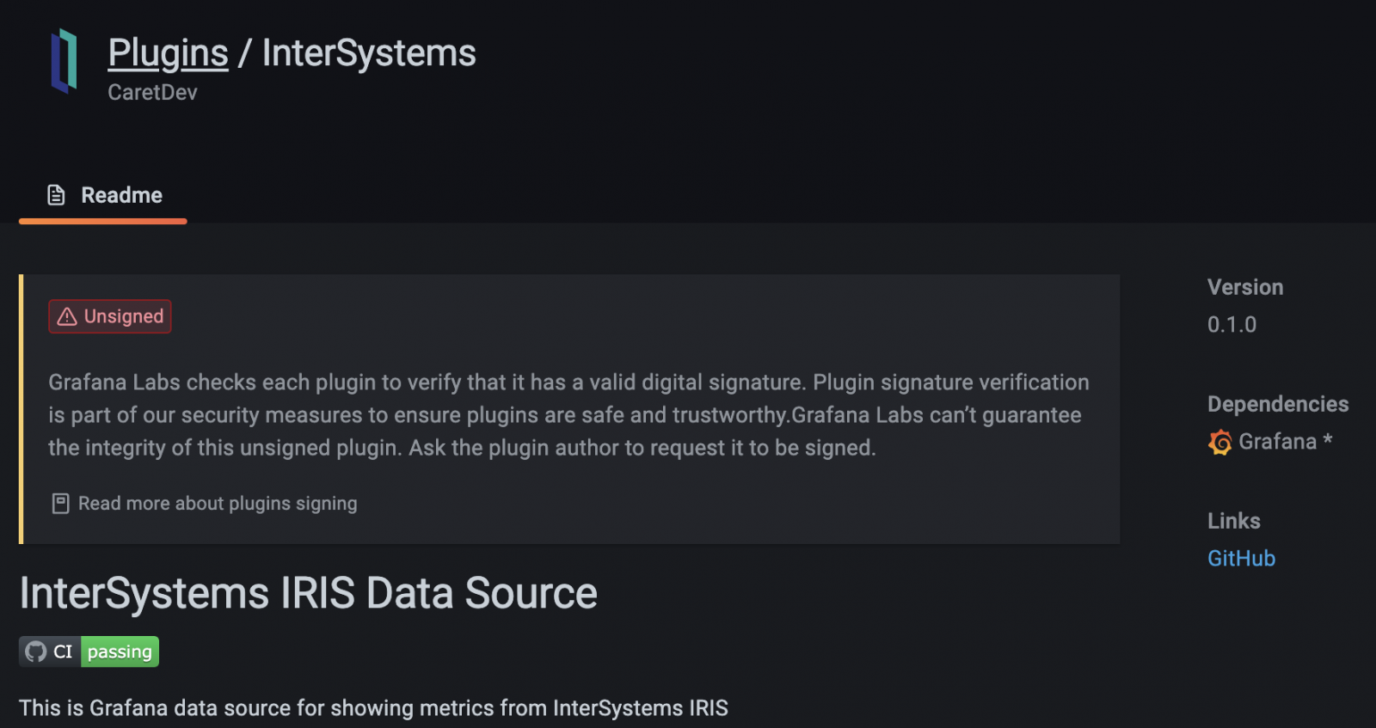Click the InterSystems IRIS Data Source heading

click(x=308, y=593)
